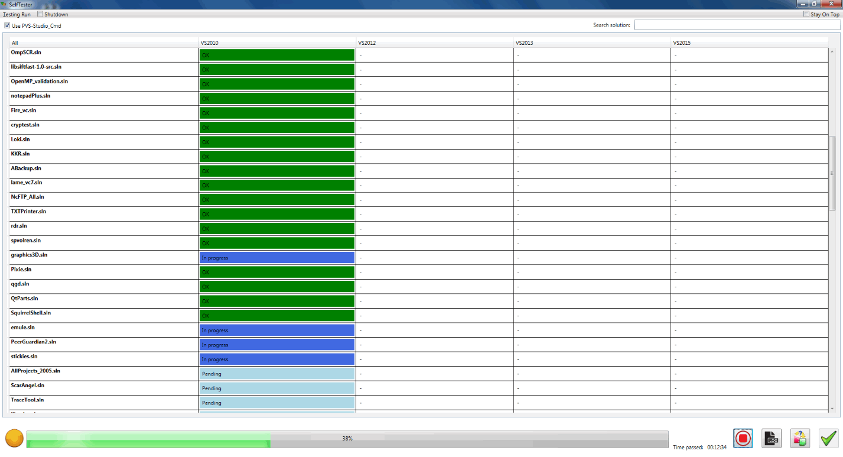
Task: Click the Pending status of ScarAngel.sln
Action: (x=277, y=388)
